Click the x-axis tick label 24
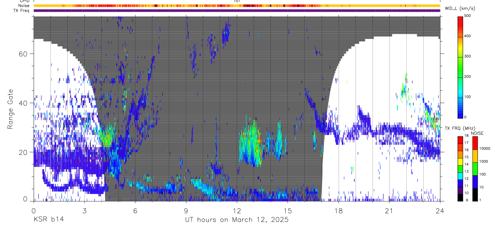 pos(440,211)
